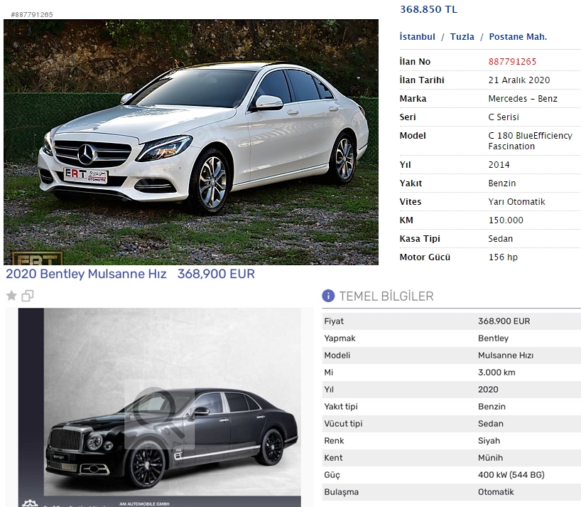581x507 pixels.
Task: Click the info icon next to TEMEL BİLGİLER
Action: click(328, 296)
